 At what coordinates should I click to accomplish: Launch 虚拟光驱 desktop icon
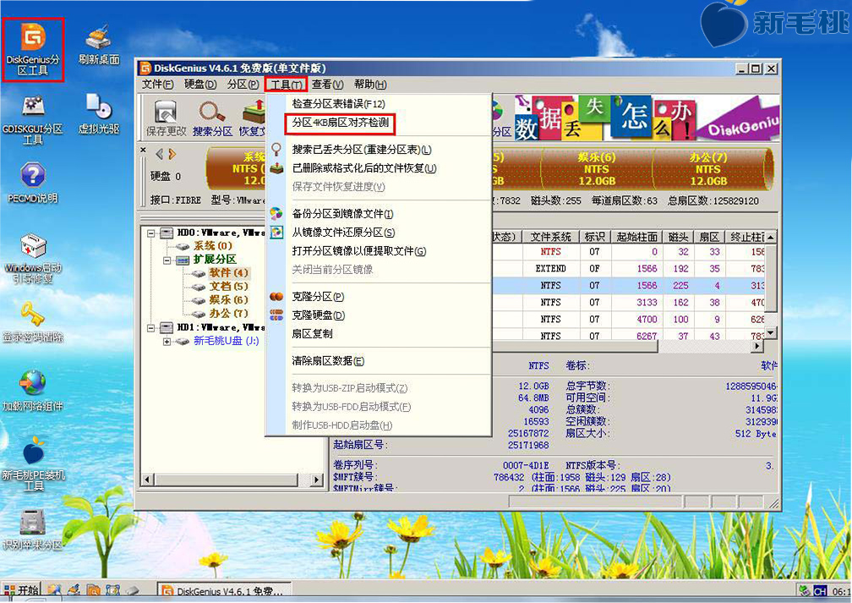click(98, 114)
